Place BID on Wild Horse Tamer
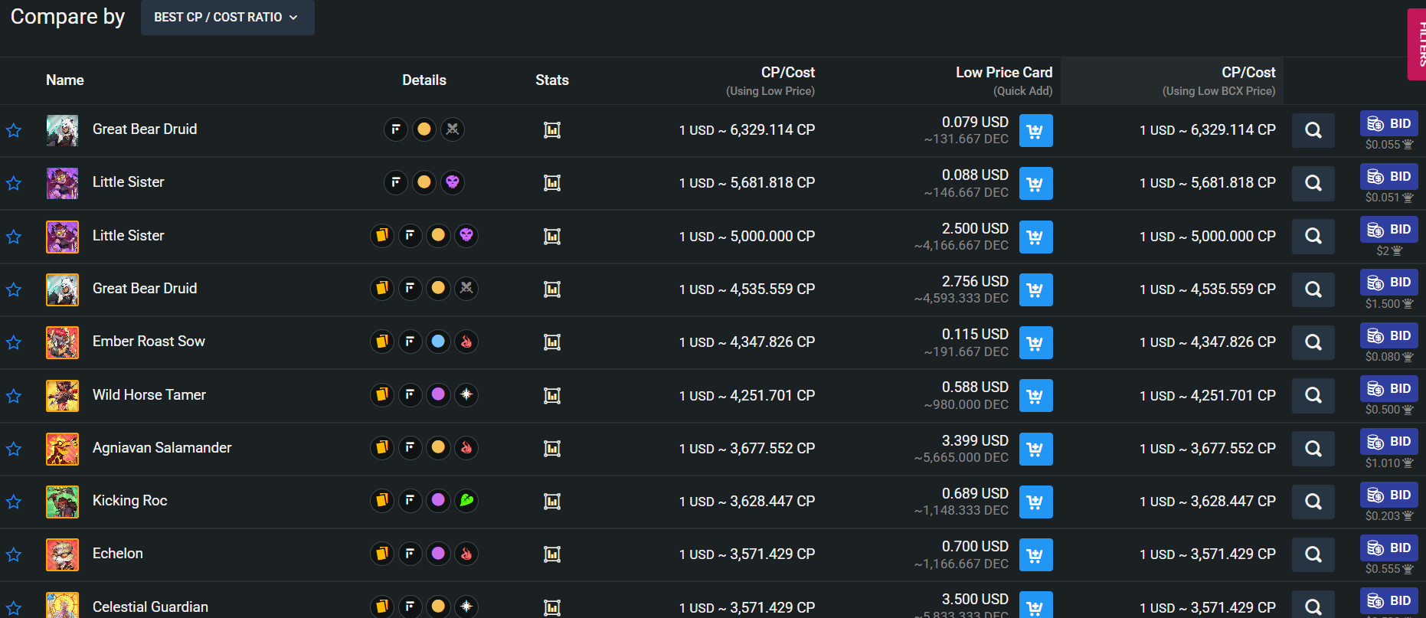Image resolution: width=1426 pixels, height=618 pixels. pyautogui.click(x=1389, y=388)
